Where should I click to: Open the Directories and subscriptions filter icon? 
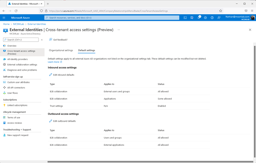pos(192,18)
